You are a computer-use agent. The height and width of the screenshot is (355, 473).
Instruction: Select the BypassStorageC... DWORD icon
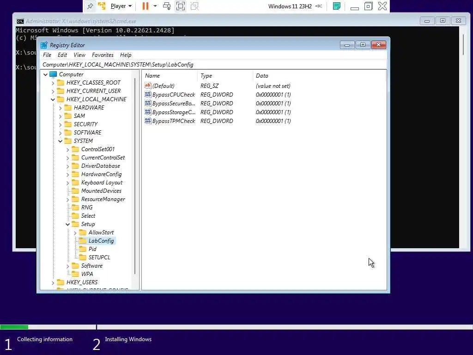pos(148,112)
